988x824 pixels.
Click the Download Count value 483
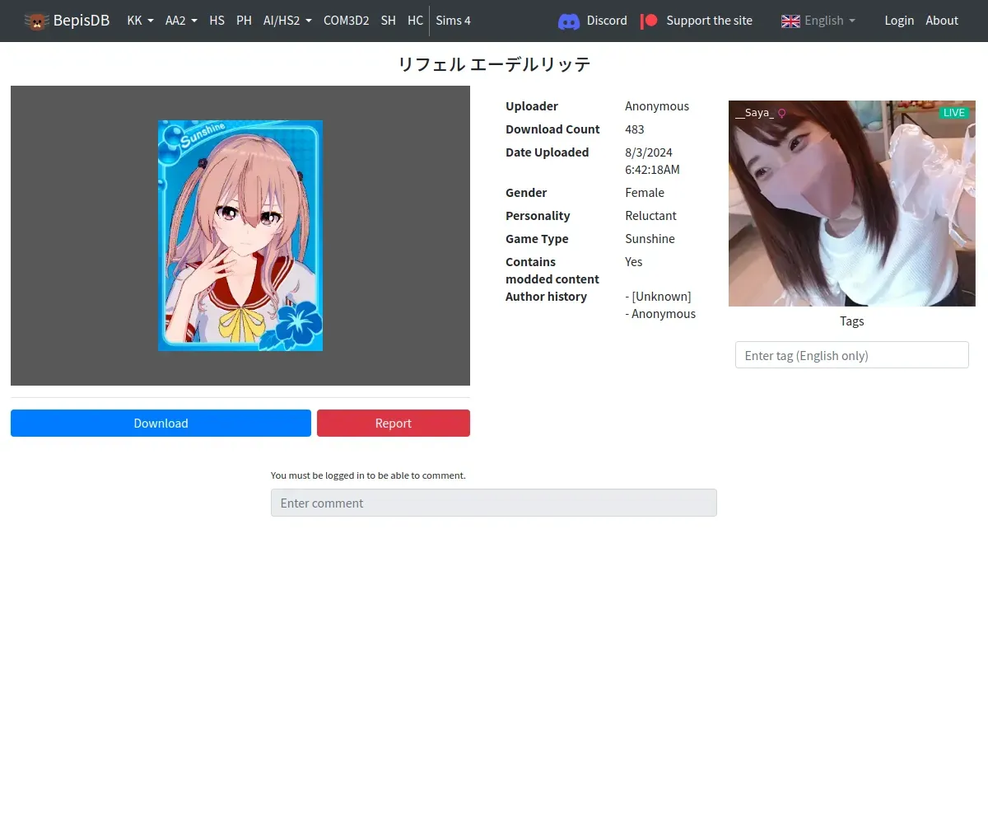(635, 129)
